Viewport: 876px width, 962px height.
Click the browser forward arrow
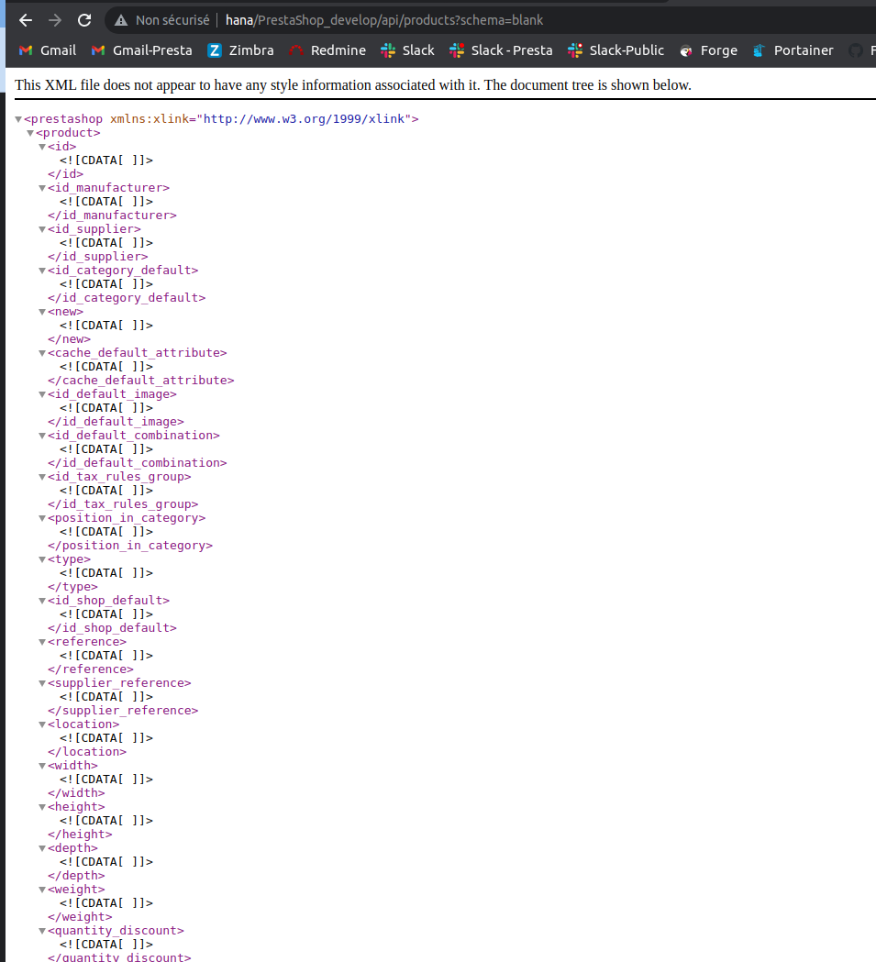55,19
